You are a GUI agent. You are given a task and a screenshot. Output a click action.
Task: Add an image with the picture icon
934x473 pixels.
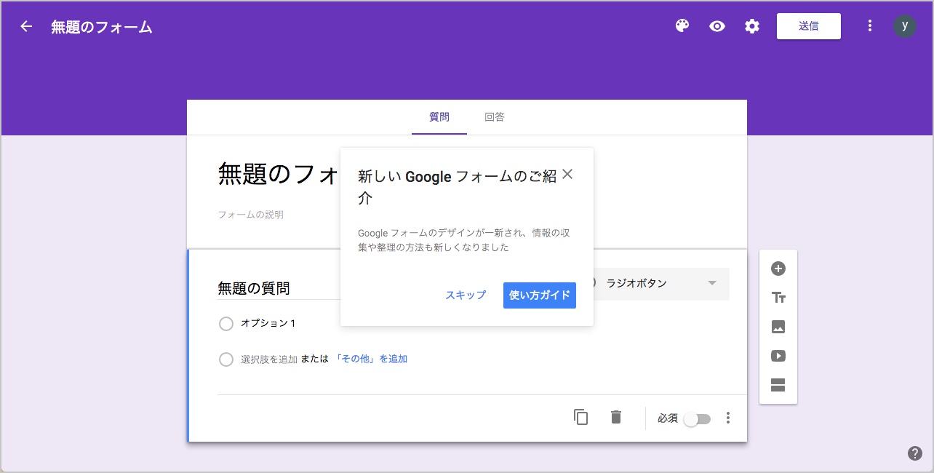pos(778,327)
